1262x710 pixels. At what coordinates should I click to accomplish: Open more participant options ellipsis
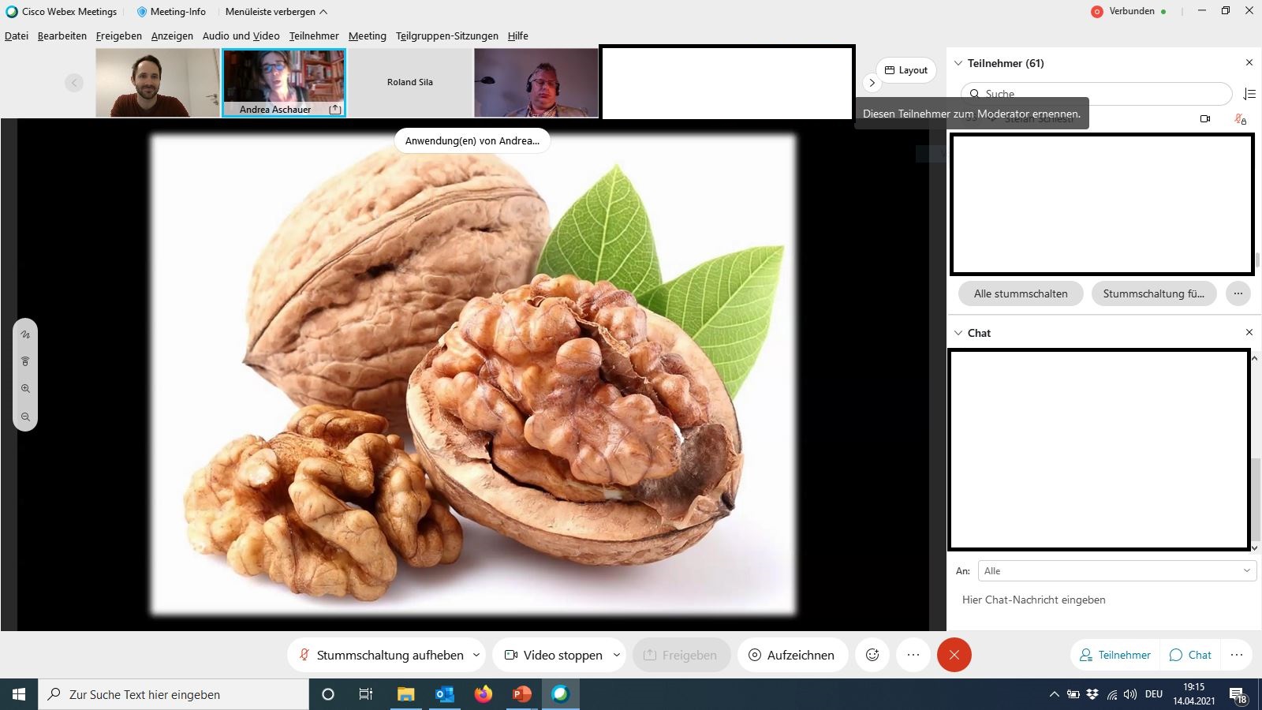coord(1238,293)
